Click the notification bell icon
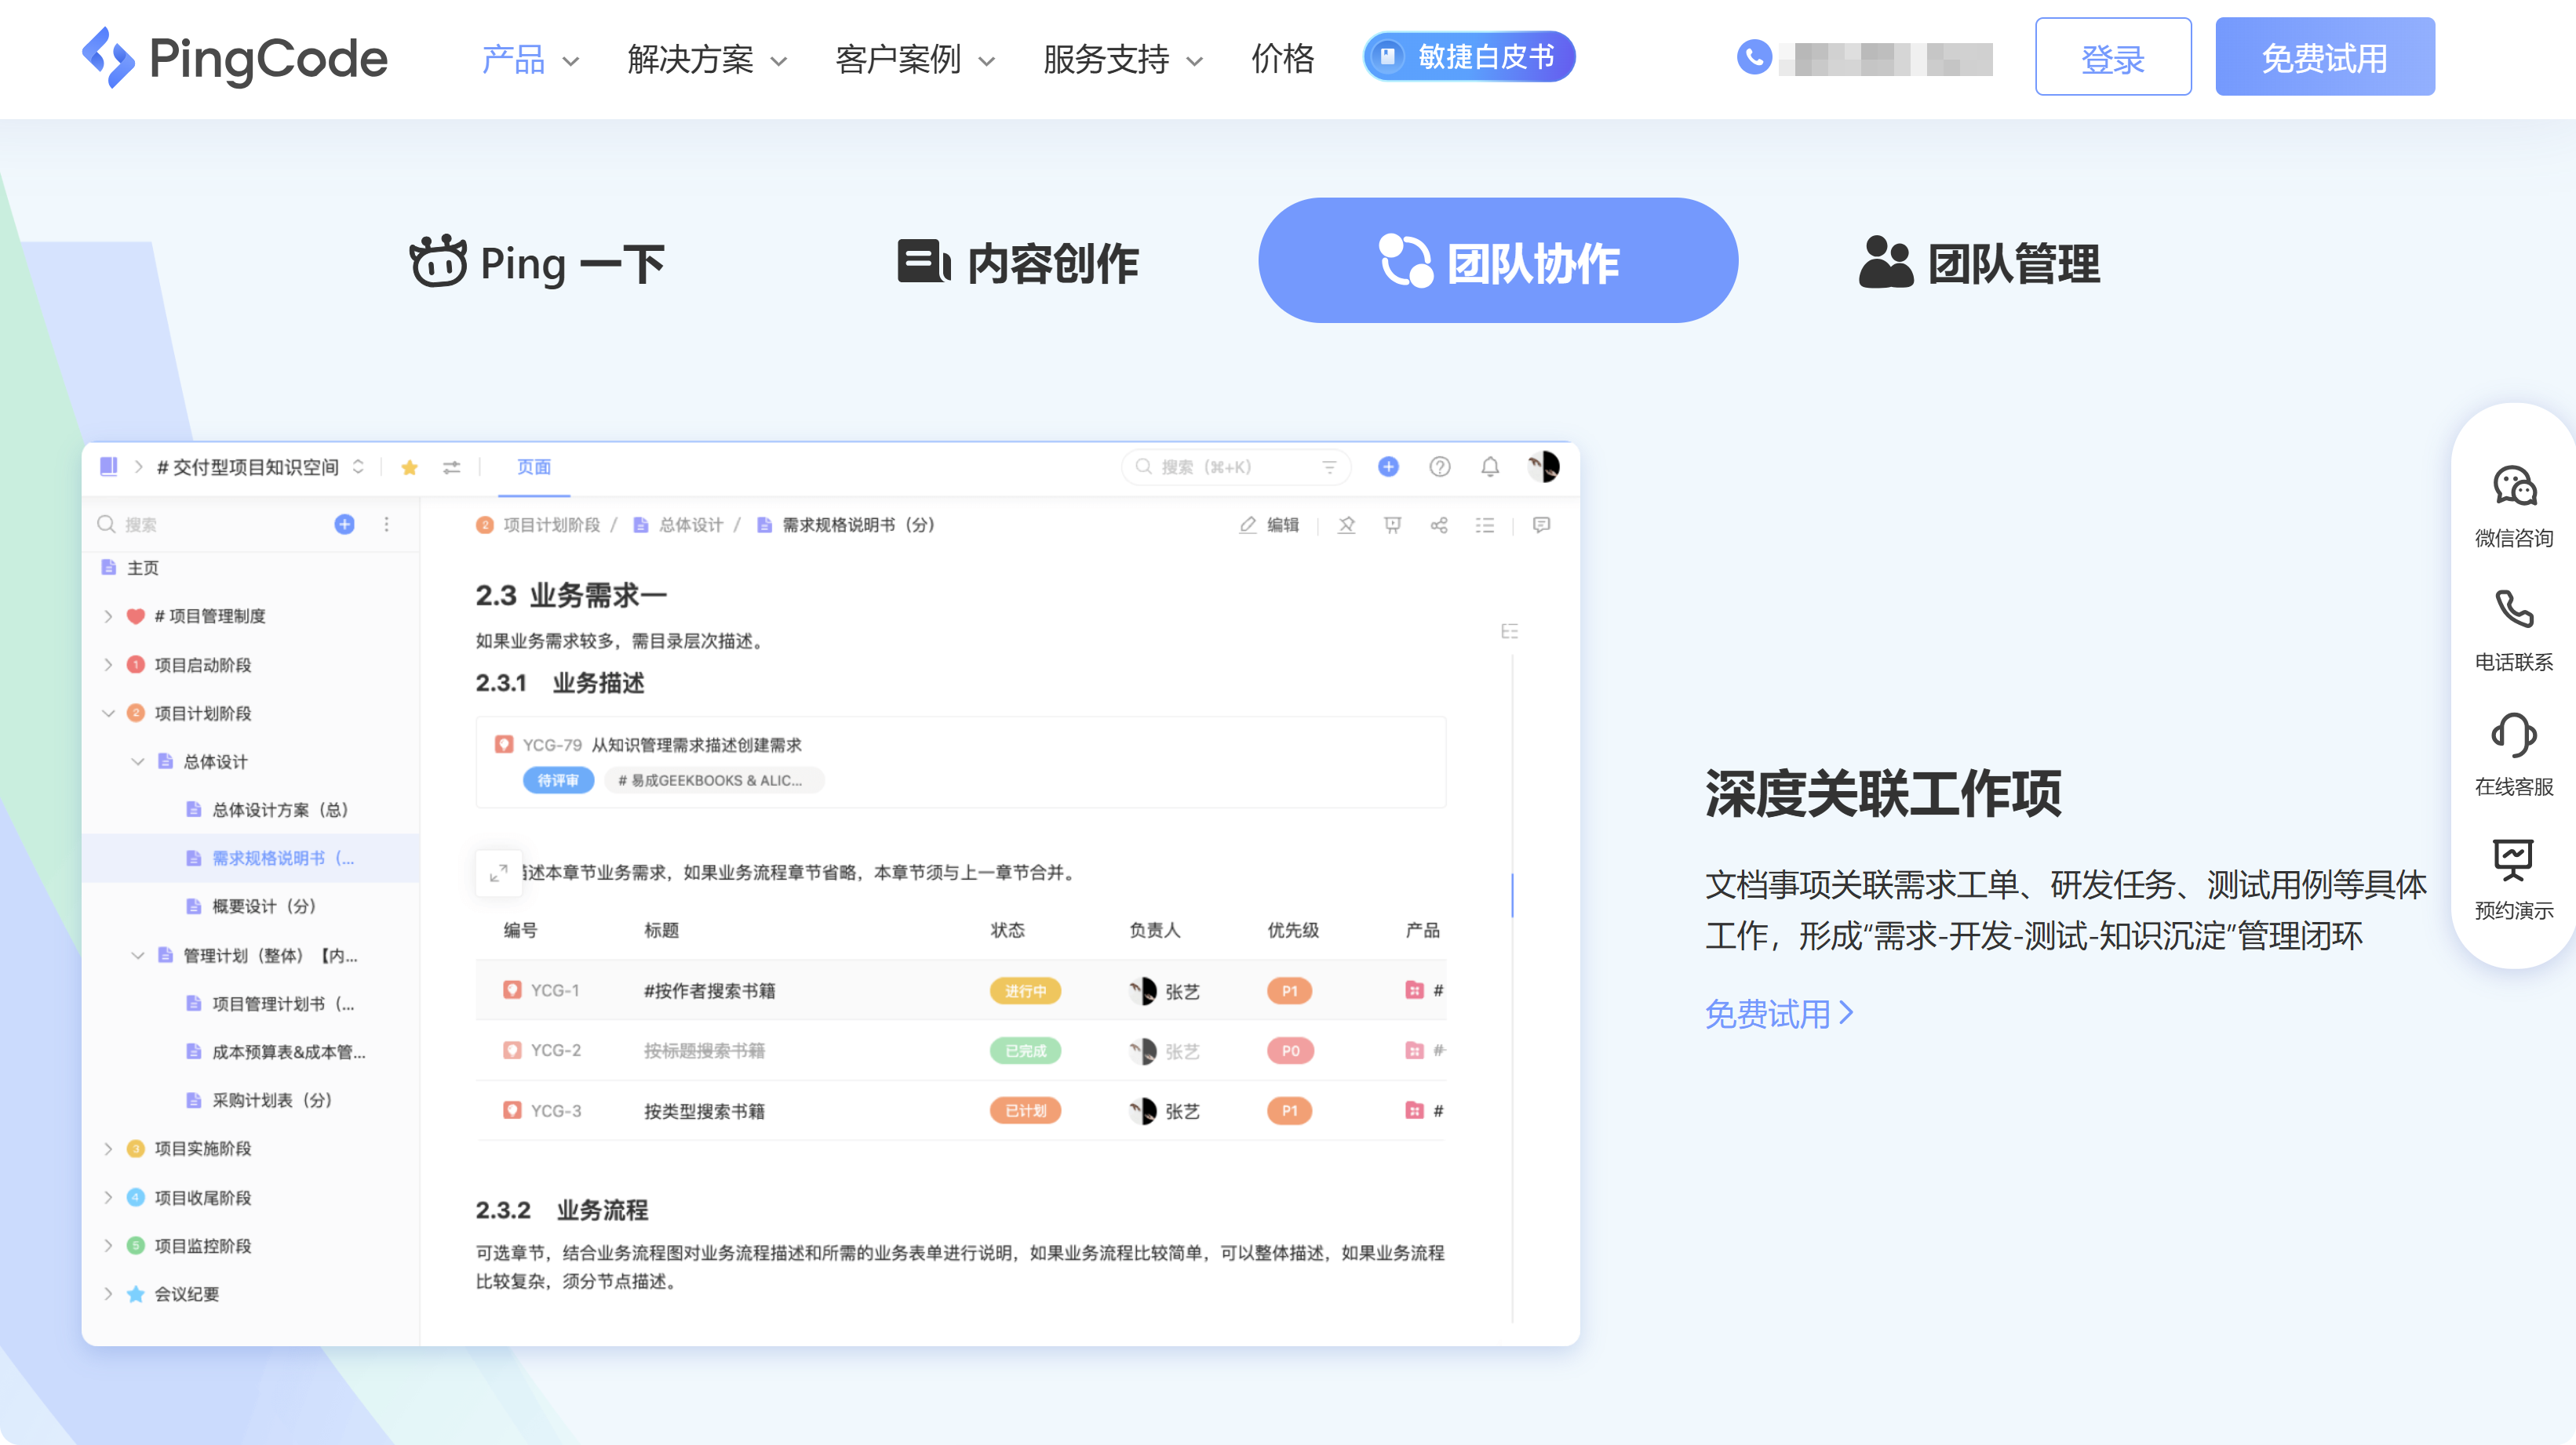2576x1445 pixels. [x=1490, y=467]
